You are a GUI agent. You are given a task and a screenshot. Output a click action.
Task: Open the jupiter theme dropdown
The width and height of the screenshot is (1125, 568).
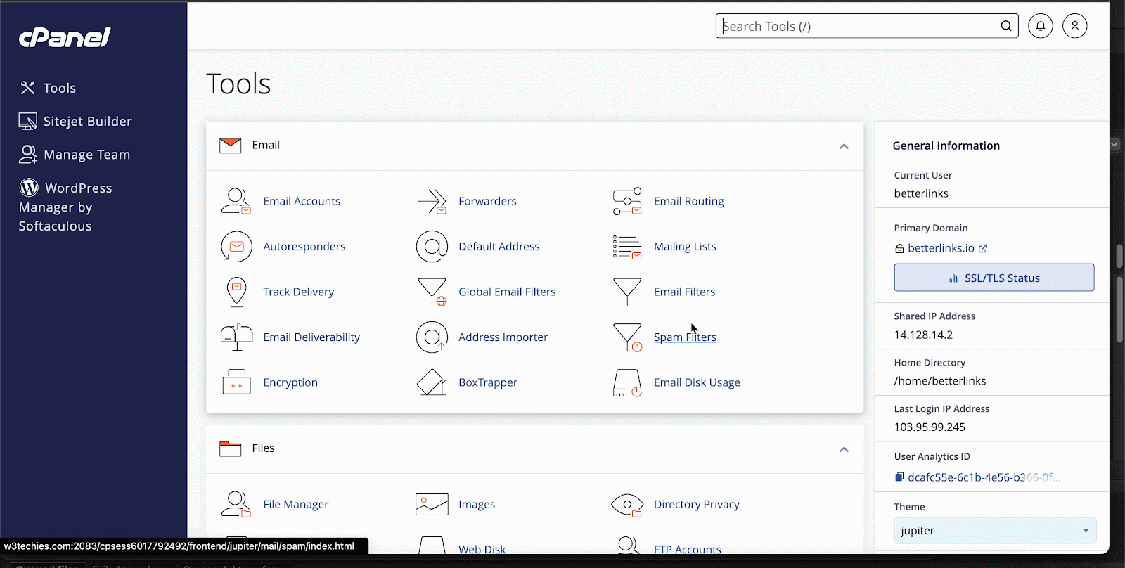pyautogui.click(x=994, y=531)
